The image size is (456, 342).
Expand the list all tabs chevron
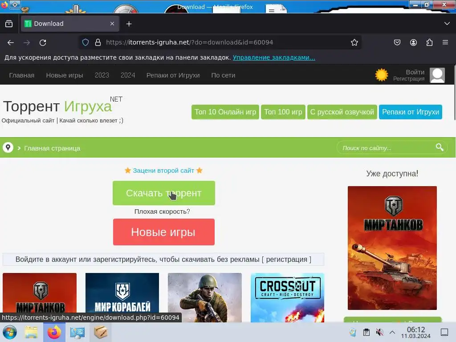point(447,24)
